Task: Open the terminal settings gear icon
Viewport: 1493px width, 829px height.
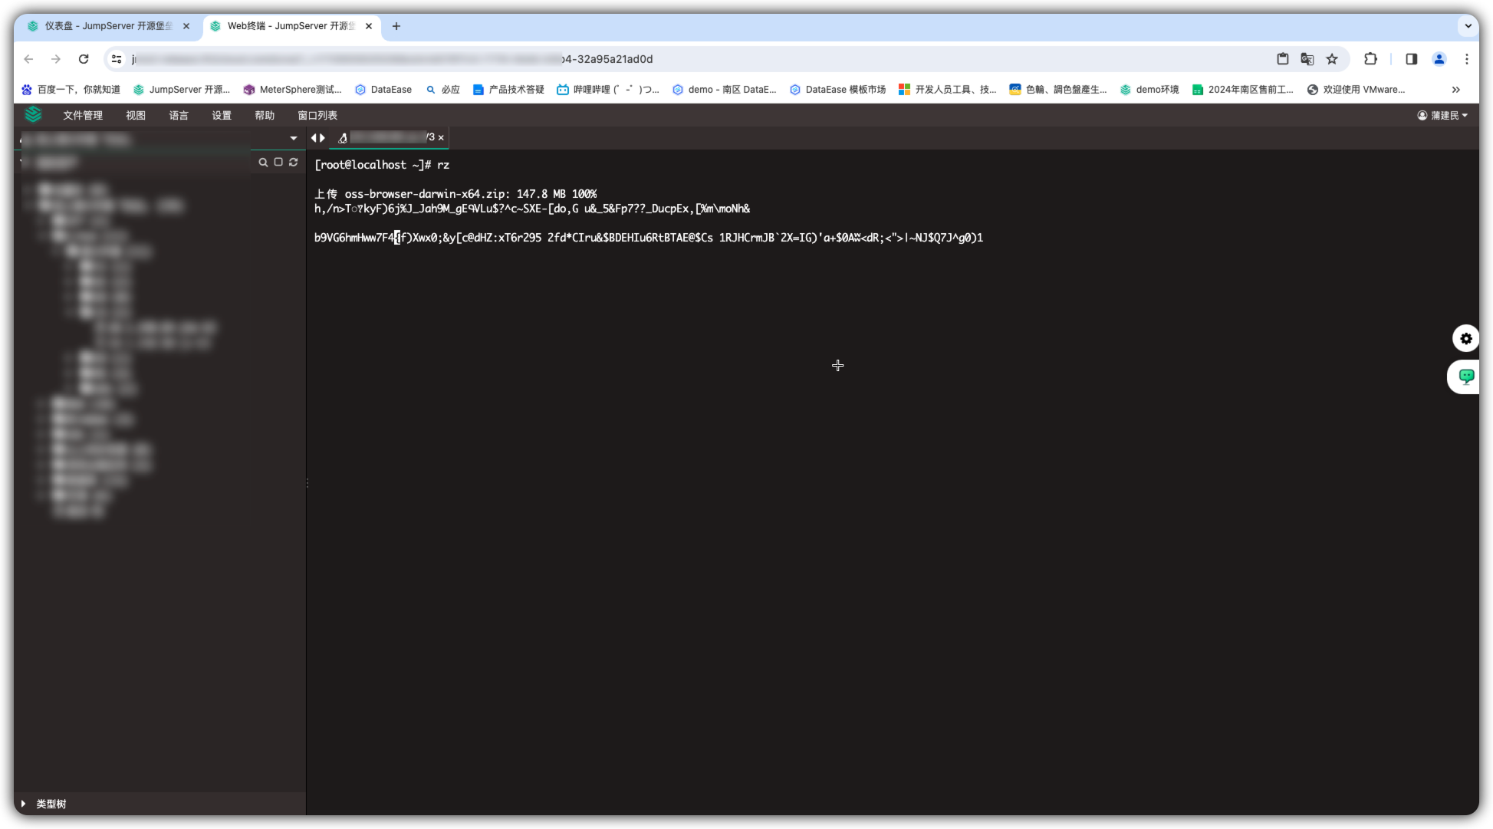Action: tap(1465, 338)
